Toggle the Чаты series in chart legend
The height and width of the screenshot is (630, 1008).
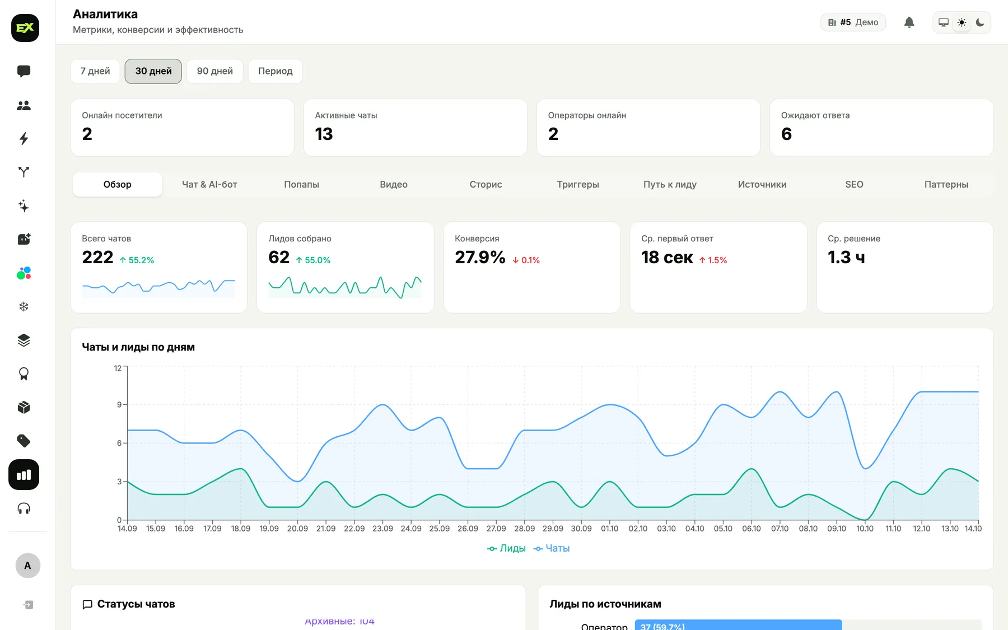click(552, 548)
